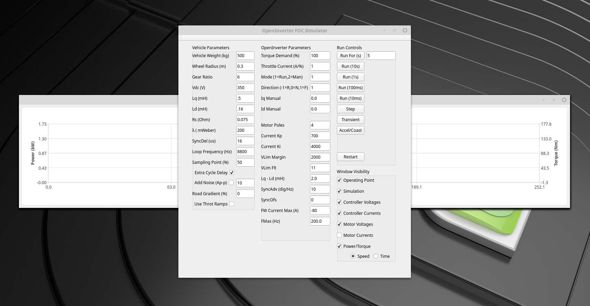Click the Run (100ms) button
Viewport: 590px width, 306px height.
(x=350, y=88)
